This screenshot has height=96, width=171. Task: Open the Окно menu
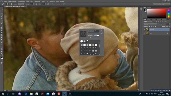(x=57, y=1)
